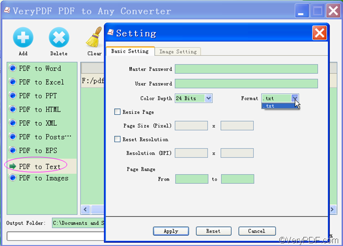The image size is (343, 246).
Task: Click the file list left scroll arrow
Action: click(86, 210)
